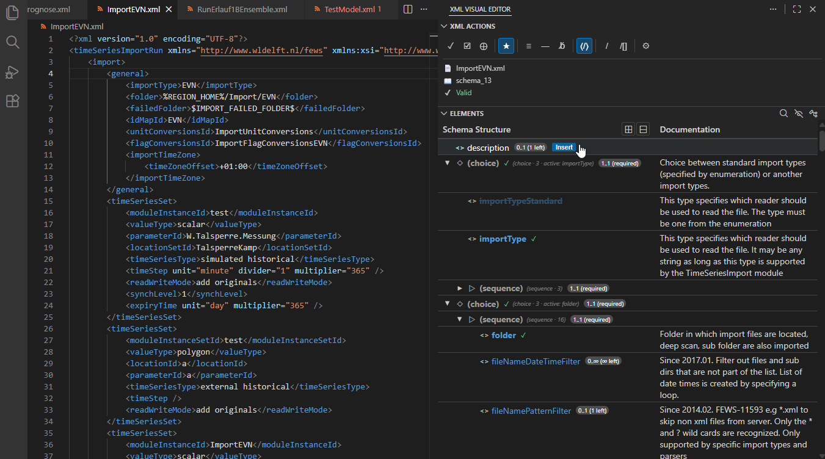Expand all schema nodes with plus grid button
This screenshot has width=825, height=459.
pos(628,129)
